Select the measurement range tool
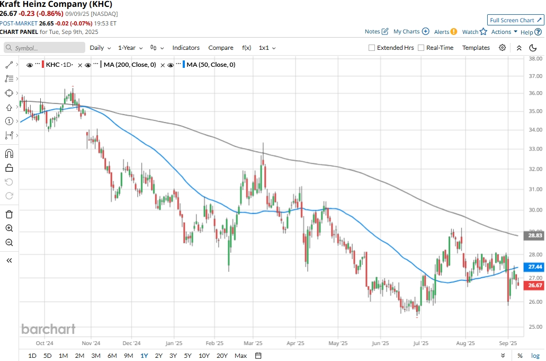Image resolution: width=546 pixels, height=361 pixels. (9, 135)
